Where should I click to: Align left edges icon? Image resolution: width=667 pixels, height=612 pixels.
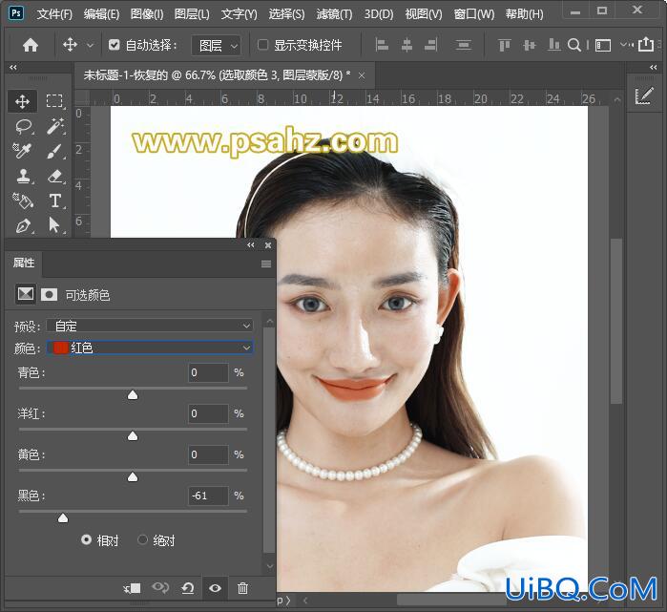(x=382, y=45)
